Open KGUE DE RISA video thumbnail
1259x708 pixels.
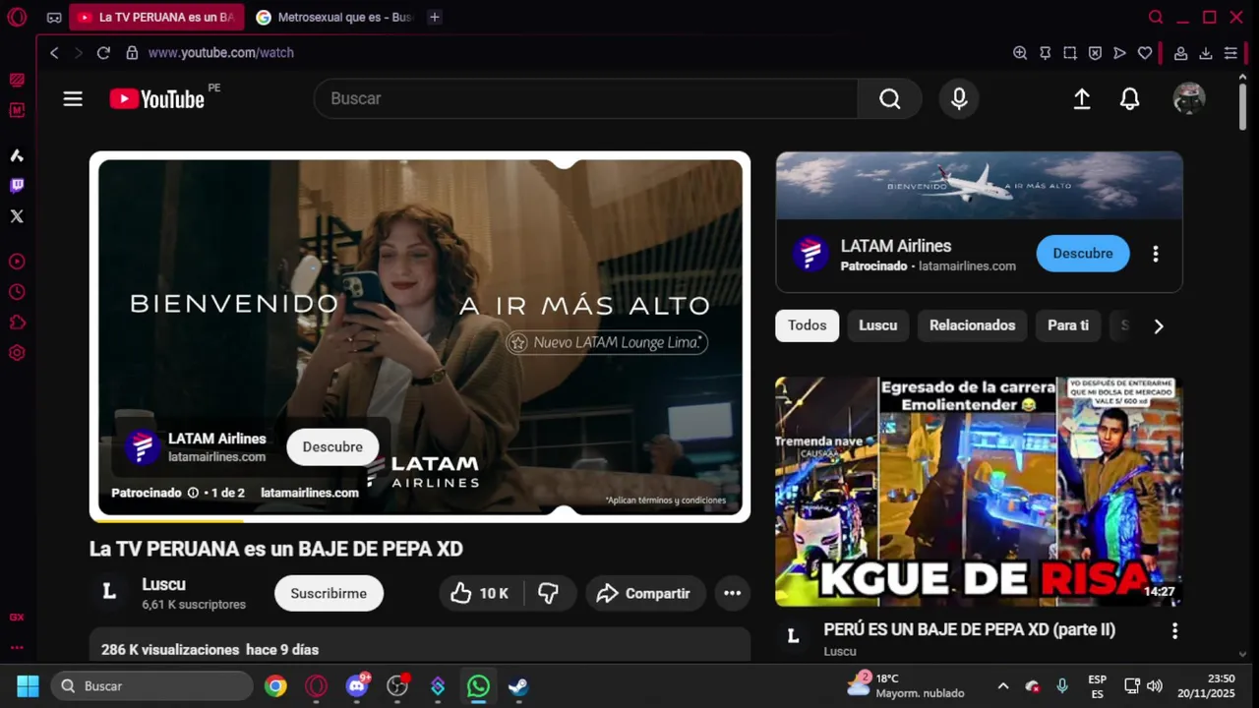979,492
